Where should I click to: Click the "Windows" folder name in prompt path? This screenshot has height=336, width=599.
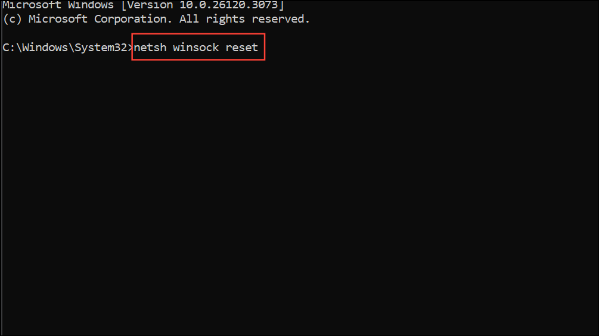pyautogui.click(x=45, y=47)
